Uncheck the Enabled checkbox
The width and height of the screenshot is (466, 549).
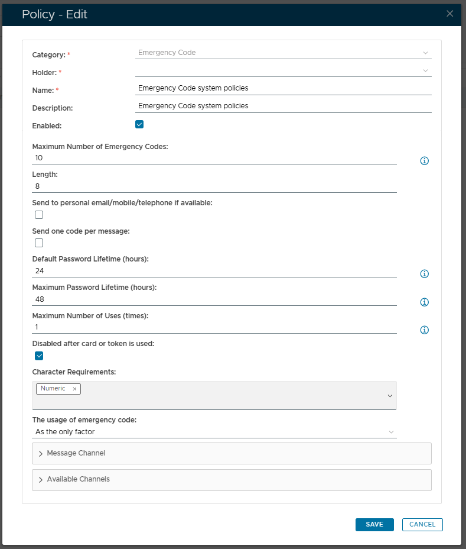(x=139, y=124)
